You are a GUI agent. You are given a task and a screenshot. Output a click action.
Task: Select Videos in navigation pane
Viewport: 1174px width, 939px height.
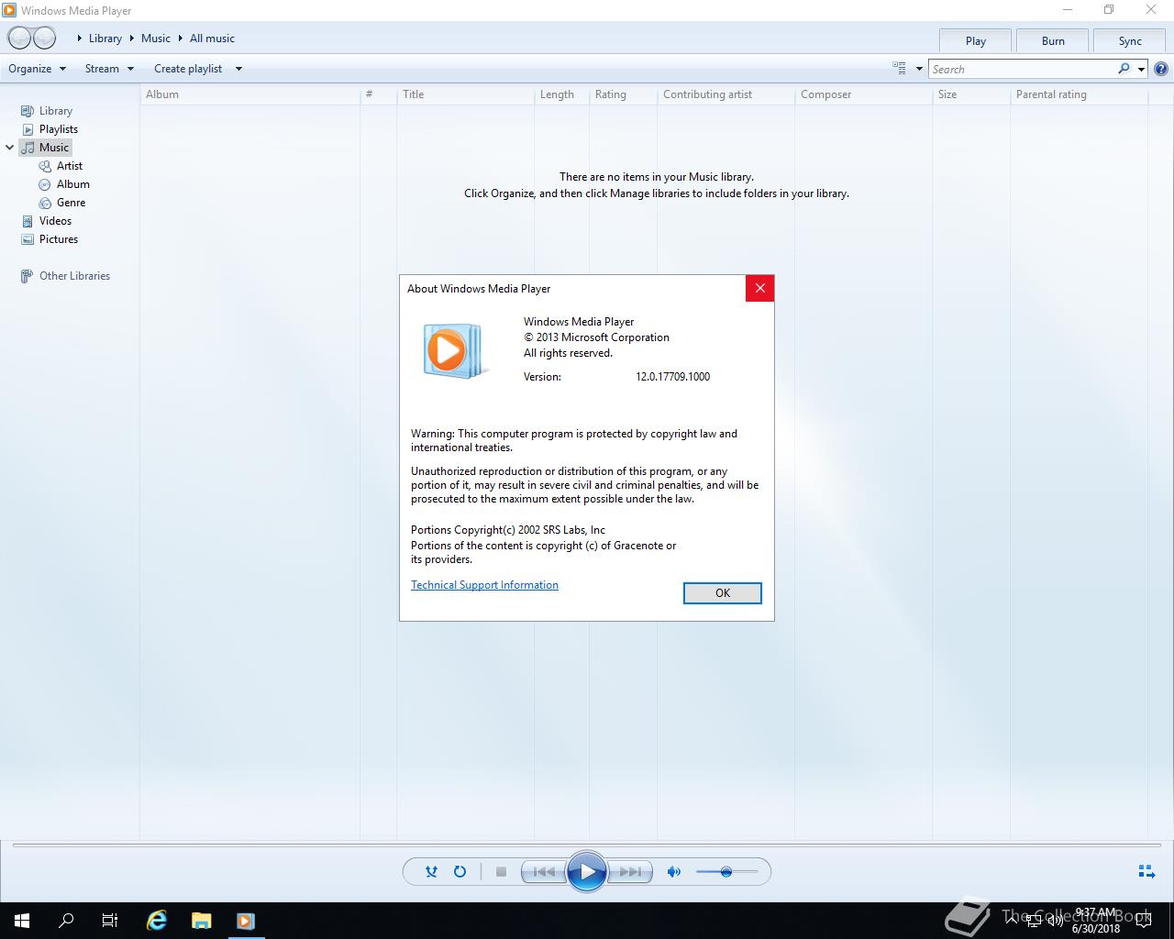[x=55, y=221]
